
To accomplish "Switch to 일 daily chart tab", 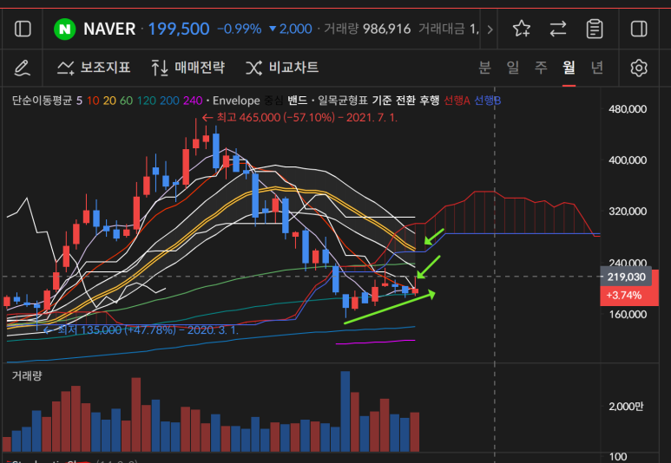I will click(513, 68).
